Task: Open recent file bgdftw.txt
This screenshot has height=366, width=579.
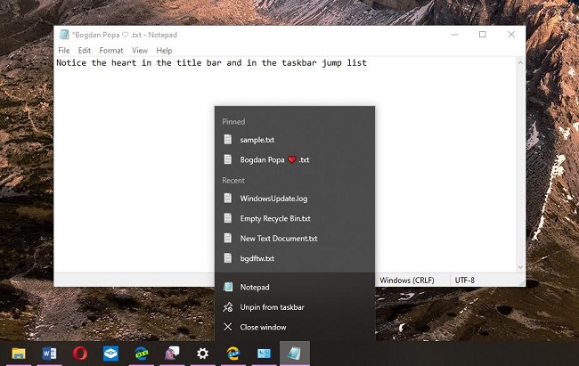Action: click(x=295, y=258)
